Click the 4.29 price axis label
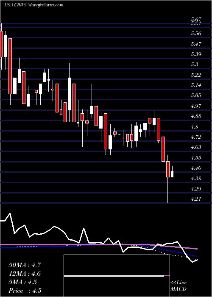The image size is (212, 297). pos(196,188)
